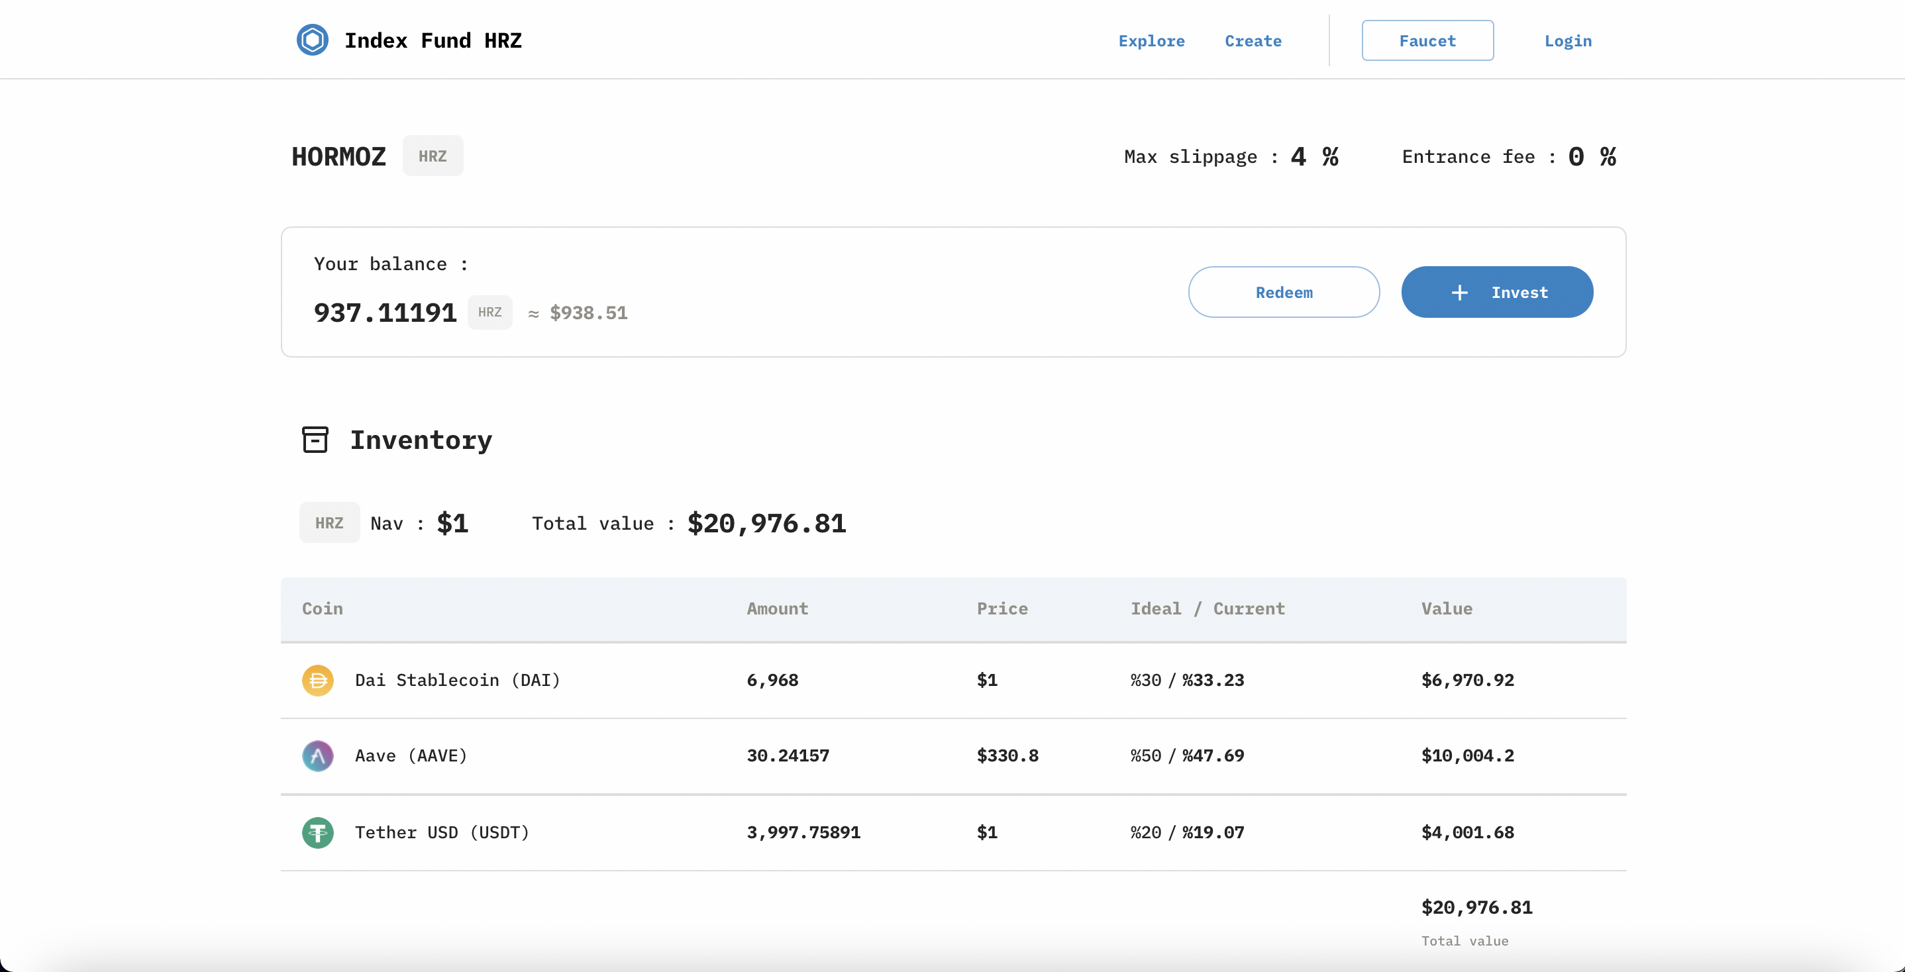Viewport: 1905px width, 972px height.
Task: Click the HRZ badge next to Nav
Action: coord(329,522)
